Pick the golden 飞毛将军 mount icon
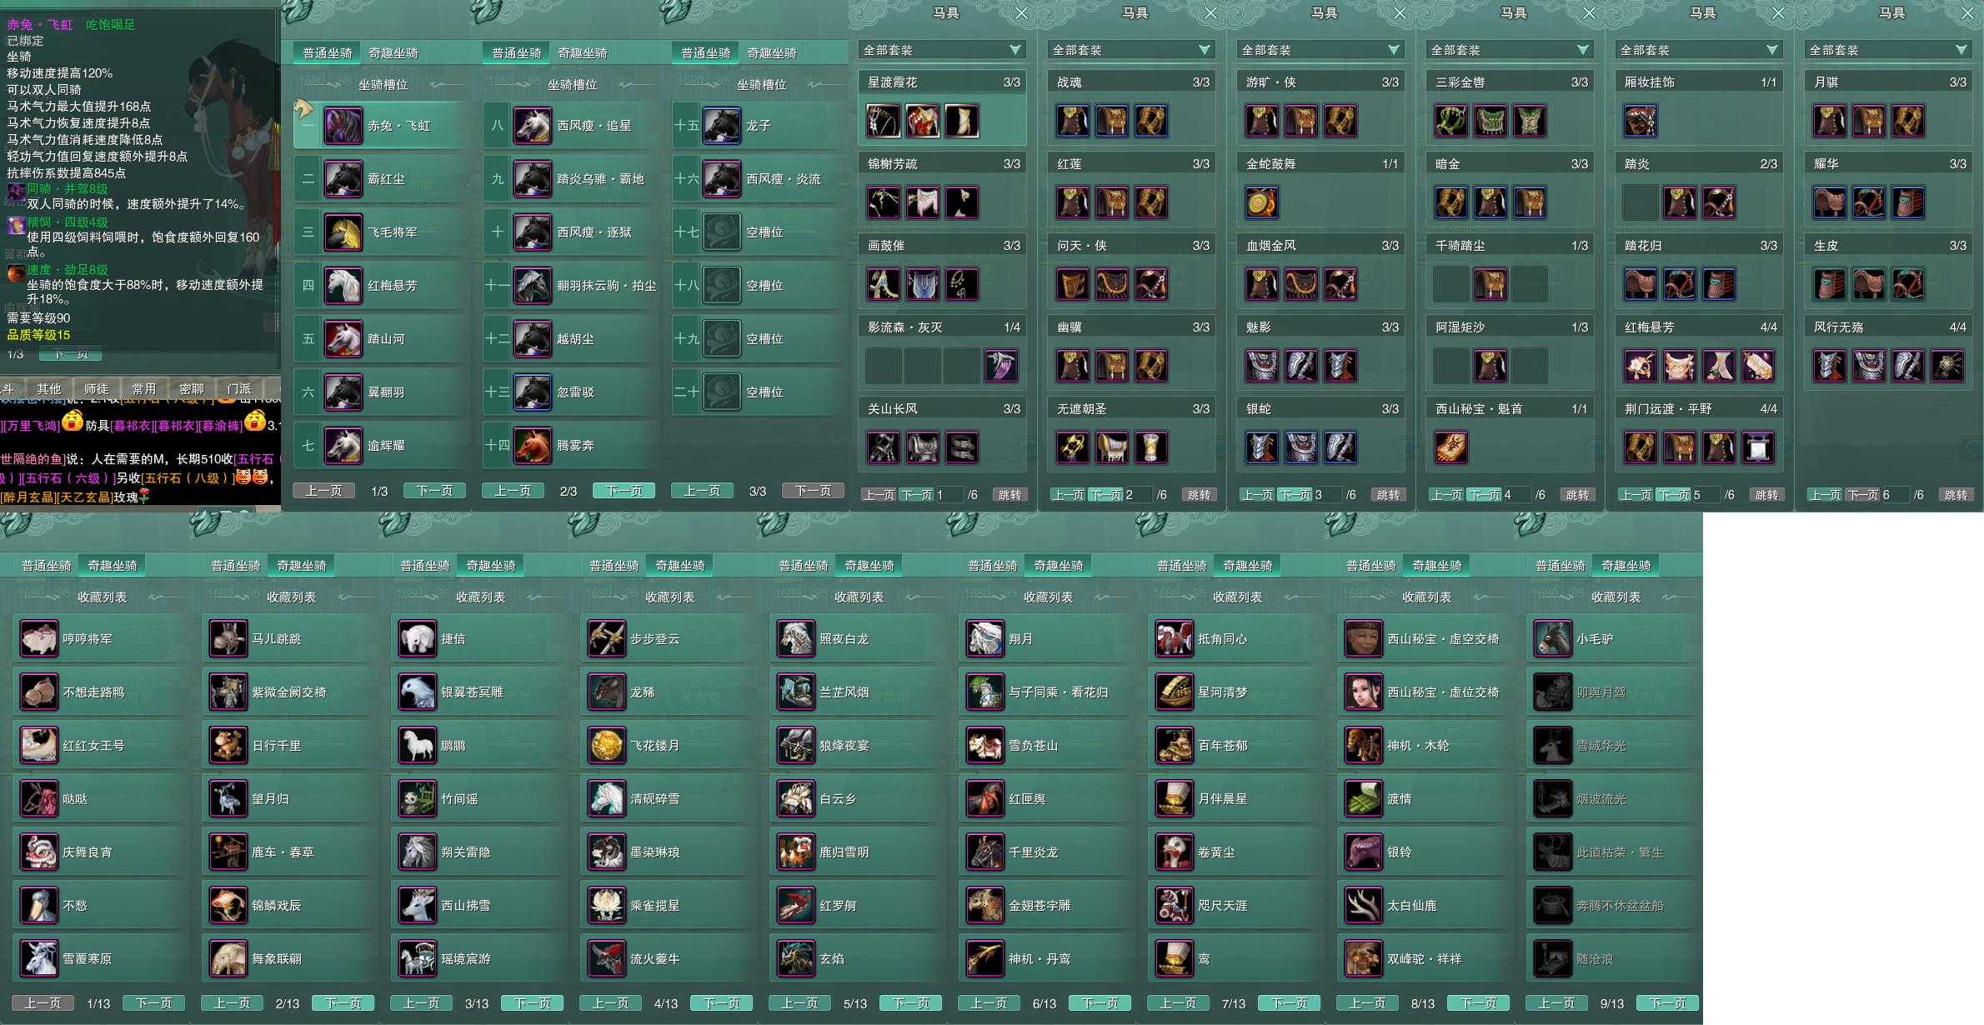 point(343,232)
